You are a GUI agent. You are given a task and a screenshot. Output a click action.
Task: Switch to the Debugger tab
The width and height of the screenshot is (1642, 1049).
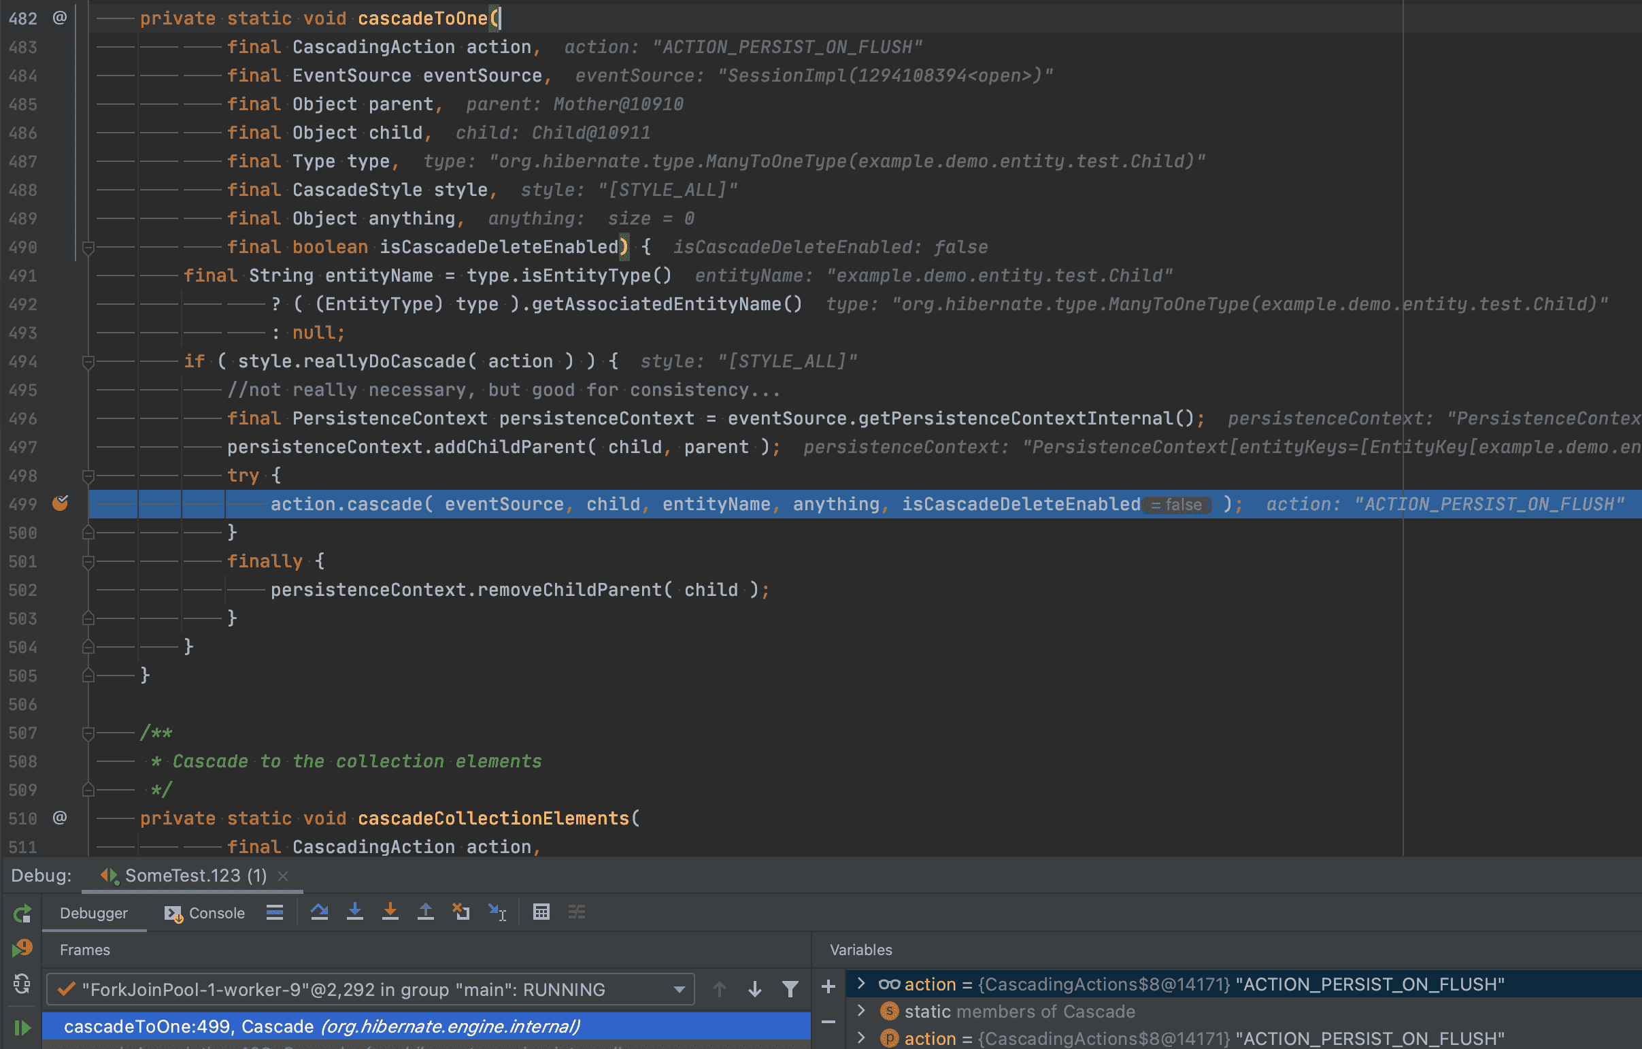click(94, 913)
